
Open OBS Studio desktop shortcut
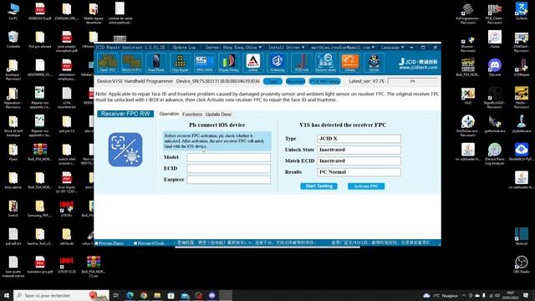[522, 264]
